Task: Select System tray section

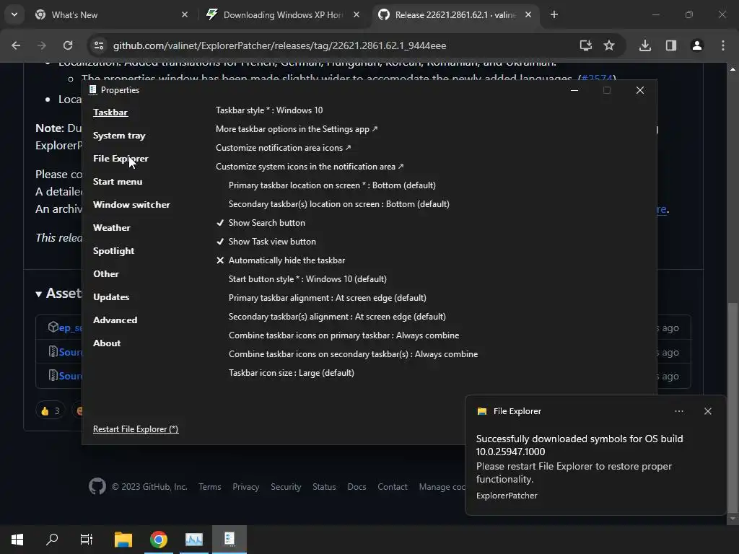Action: coord(119,135)
